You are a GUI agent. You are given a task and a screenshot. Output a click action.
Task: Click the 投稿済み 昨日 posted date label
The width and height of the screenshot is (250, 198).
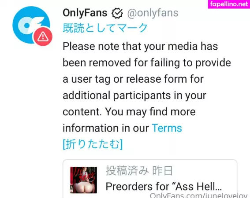[139, 171]
